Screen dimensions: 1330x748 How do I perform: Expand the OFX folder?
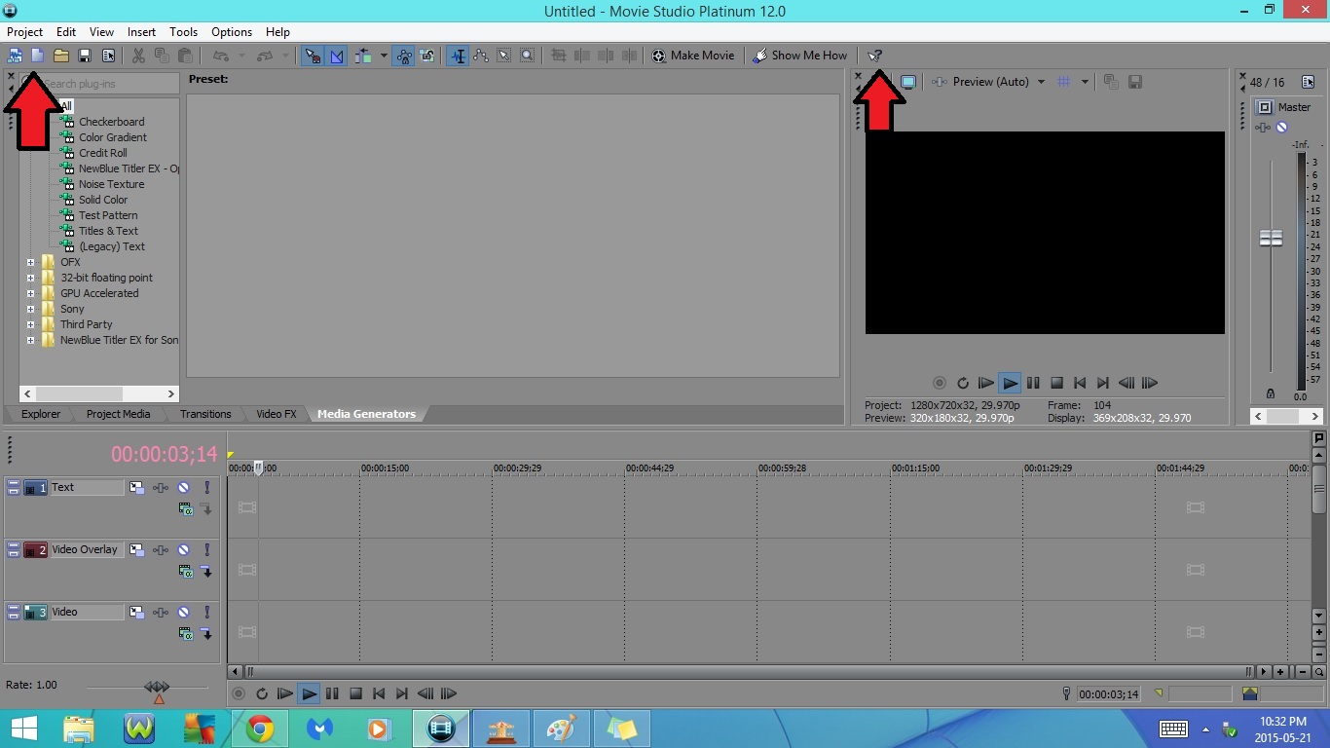pyautogui.click(x=30, y=262)
